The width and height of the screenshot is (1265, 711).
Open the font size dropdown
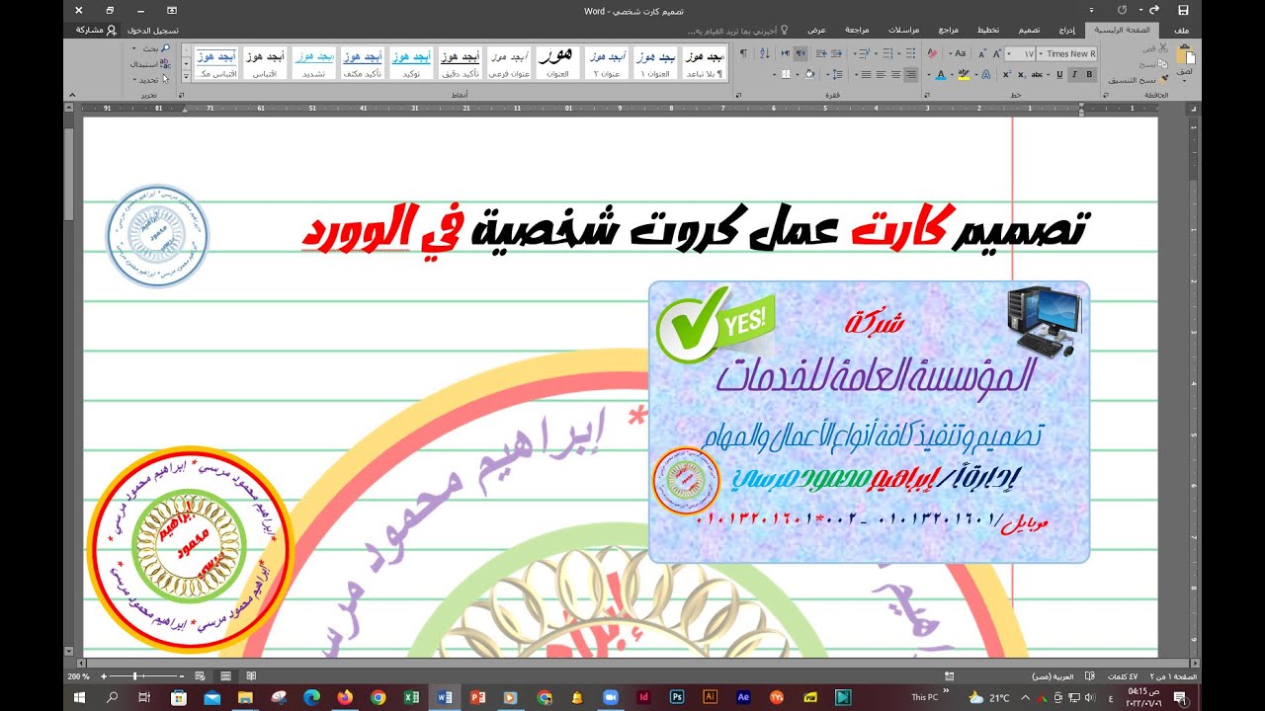click(x=1008, y=54)
